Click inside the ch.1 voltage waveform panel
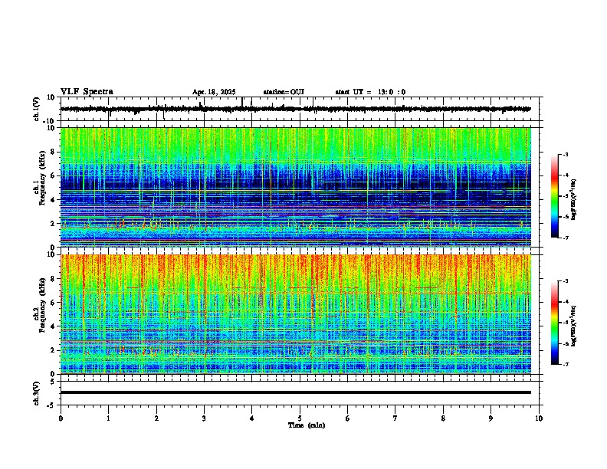This screenshot has height=469, width=607. tap(301, 109)
